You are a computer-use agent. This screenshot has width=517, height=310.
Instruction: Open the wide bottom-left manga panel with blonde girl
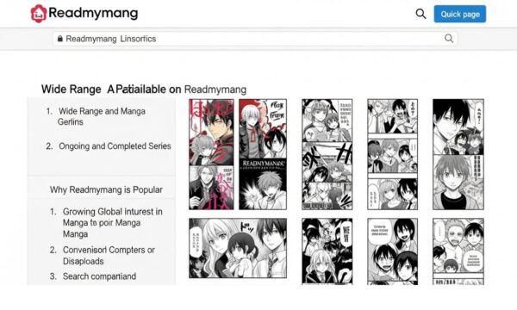click(x=238, y=248)
